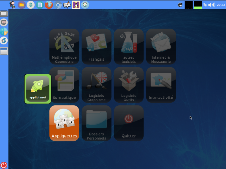Open the calculator icon in left sidebar
226x169 pixels.
pos(4,31)
